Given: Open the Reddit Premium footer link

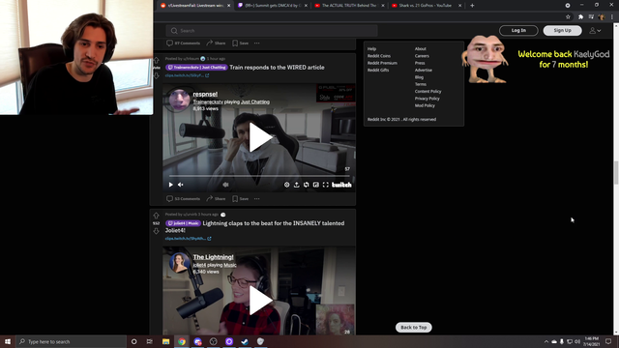Looking at the screenshot, I should tap(382, 63).
